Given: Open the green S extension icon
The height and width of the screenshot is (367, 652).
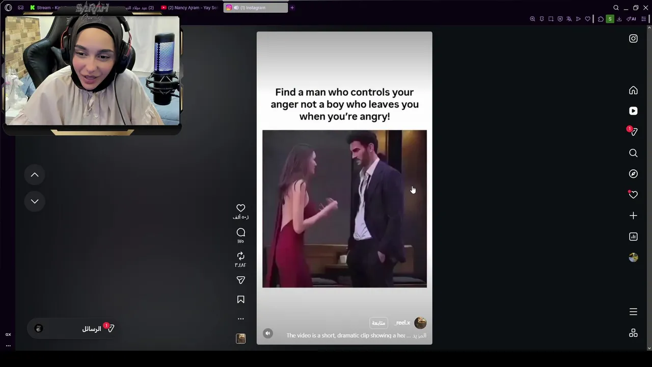Looking at the screenshot, I should (610, 19).
